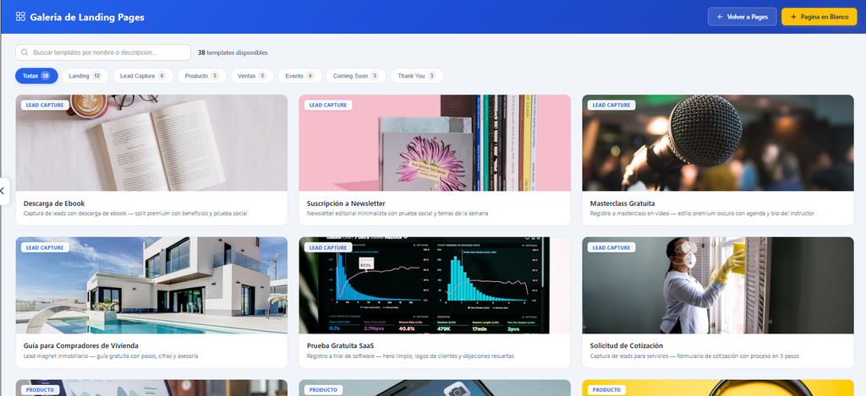
Task: Click the Lead Capture badge on SaaS card
Action: pyautogui.click(x=329, y=247)
